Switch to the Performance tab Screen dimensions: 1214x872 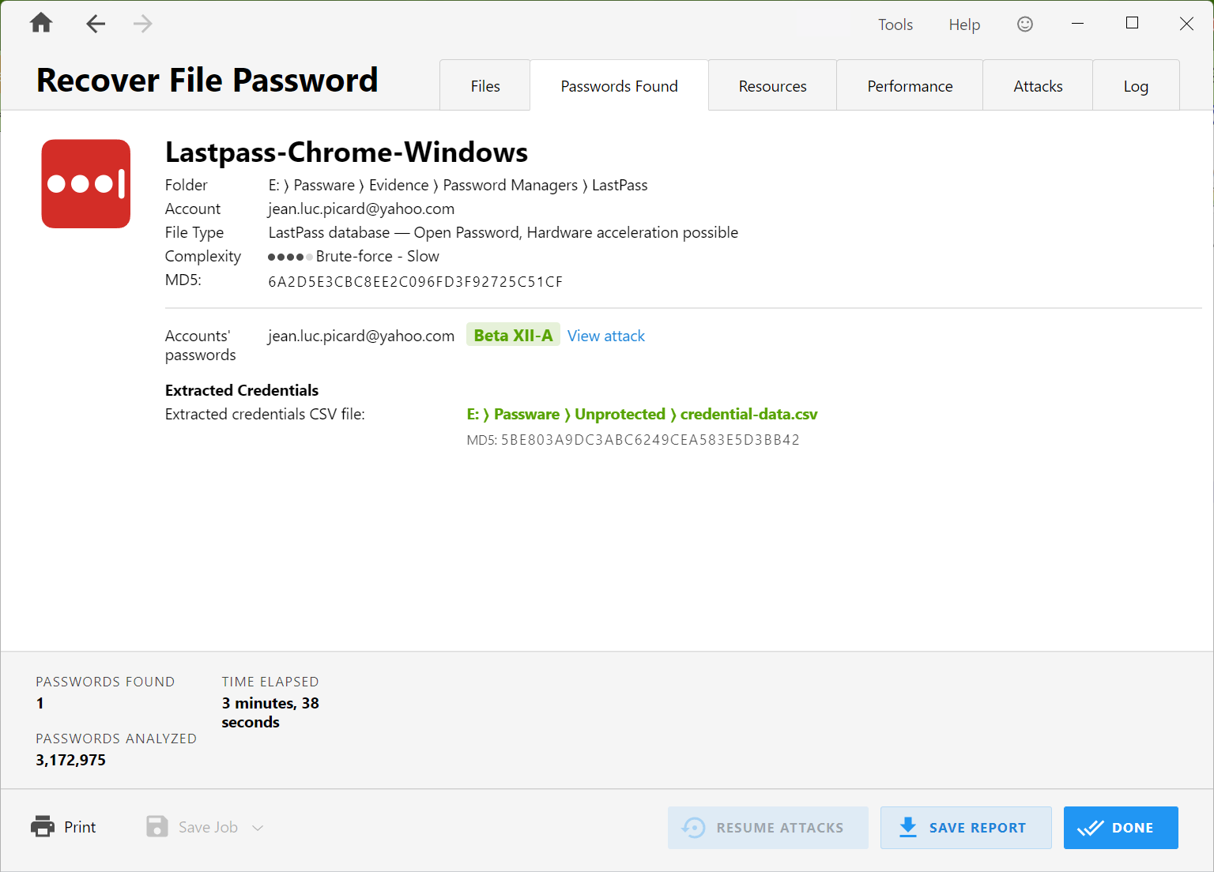910,85
